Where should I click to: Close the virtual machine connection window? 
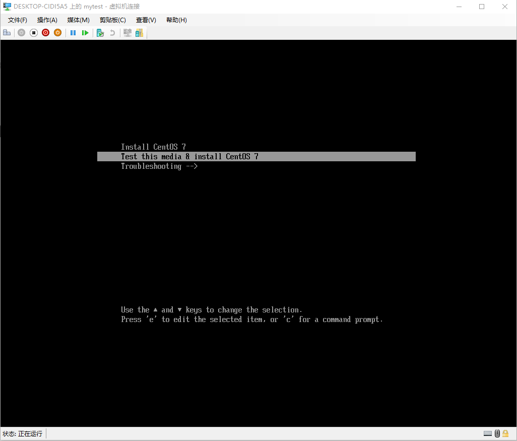coord(505,7)
